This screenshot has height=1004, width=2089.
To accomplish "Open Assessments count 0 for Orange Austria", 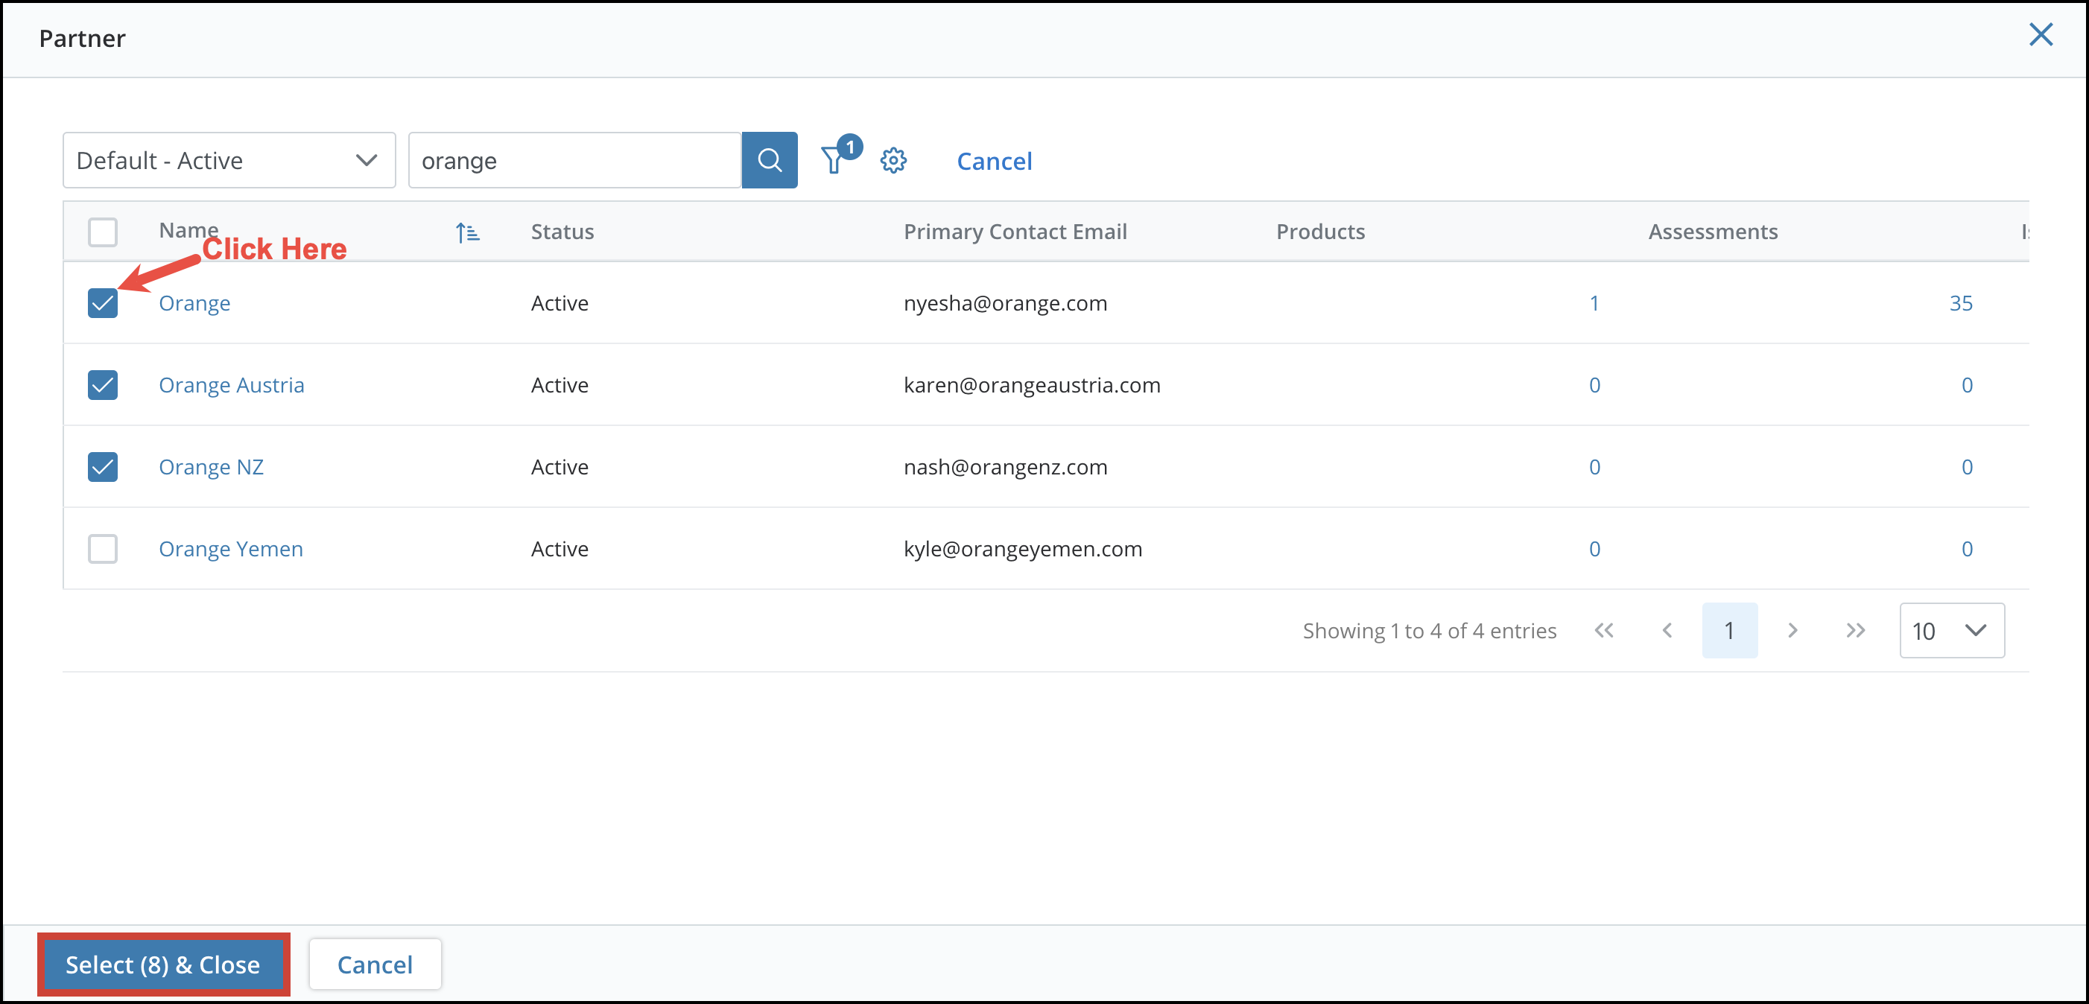I will (1967, 385).
